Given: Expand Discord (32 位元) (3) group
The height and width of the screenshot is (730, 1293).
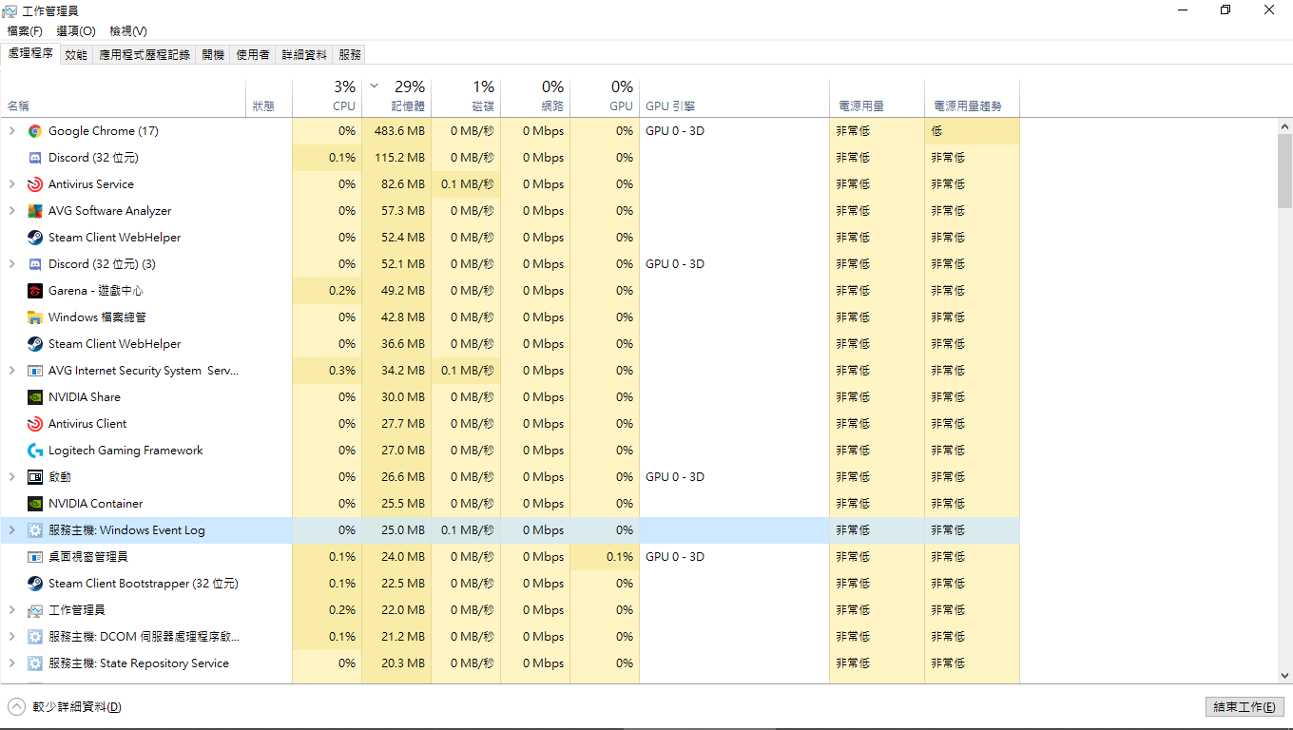Looking at the screenshot, I should click(12, 264).
